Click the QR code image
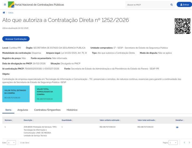The height and width of the screenshot is (148, 192). tap(182, 26)
